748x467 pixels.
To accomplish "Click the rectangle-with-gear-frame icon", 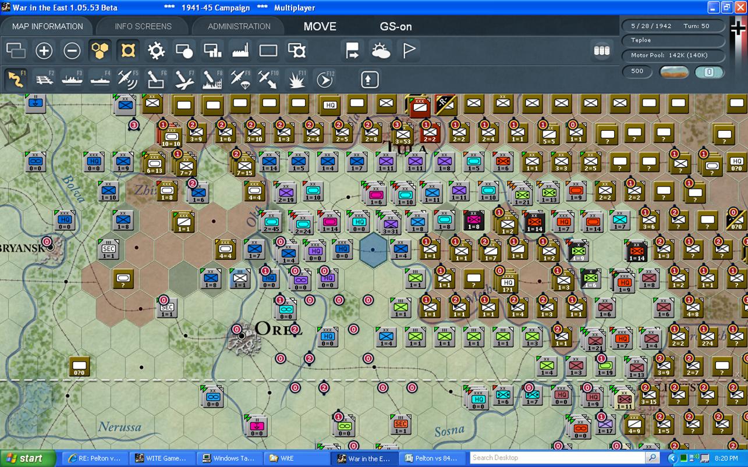I will [297, 51].
